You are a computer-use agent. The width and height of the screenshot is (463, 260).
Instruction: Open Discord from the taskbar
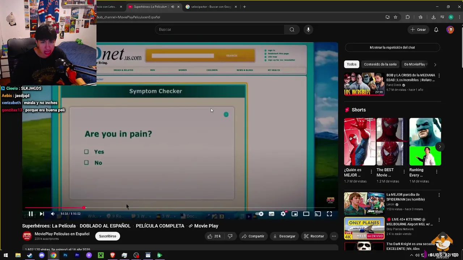pyautogui.click(x=42, y=255)
